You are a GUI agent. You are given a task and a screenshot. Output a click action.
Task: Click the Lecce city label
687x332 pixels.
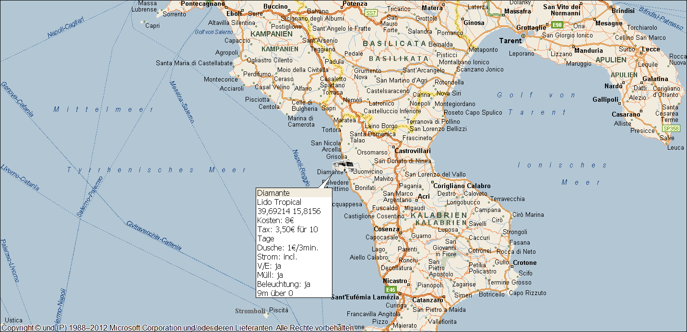pyautogui.click(x=651, y=49)
